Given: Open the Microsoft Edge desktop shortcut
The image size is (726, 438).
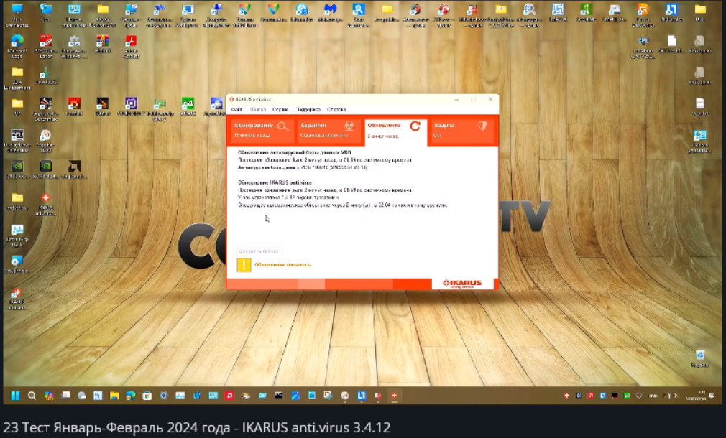Looking at the screenshot, I should coord(17,47).
